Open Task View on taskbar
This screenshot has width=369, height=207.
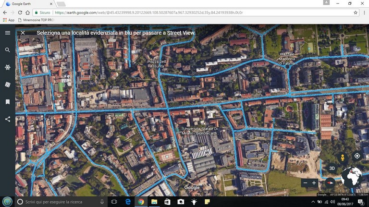[x=114, y=202]
